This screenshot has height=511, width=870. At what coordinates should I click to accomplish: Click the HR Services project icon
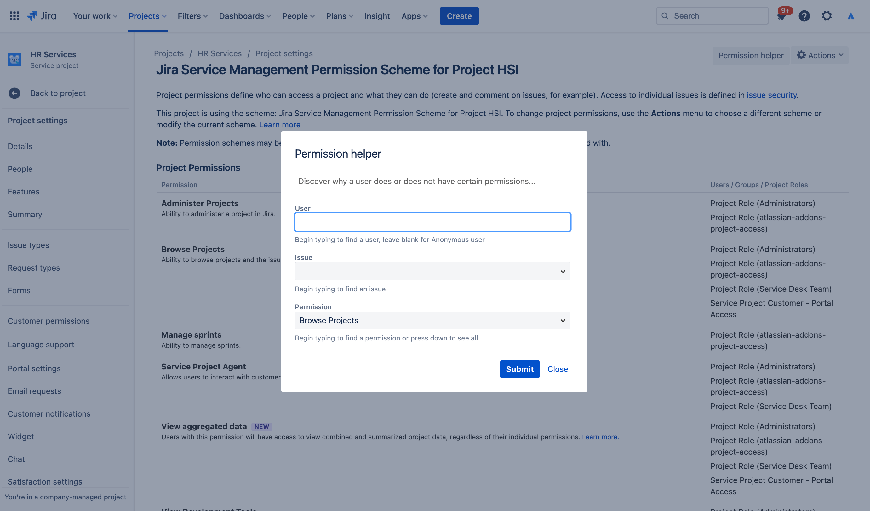14,59
